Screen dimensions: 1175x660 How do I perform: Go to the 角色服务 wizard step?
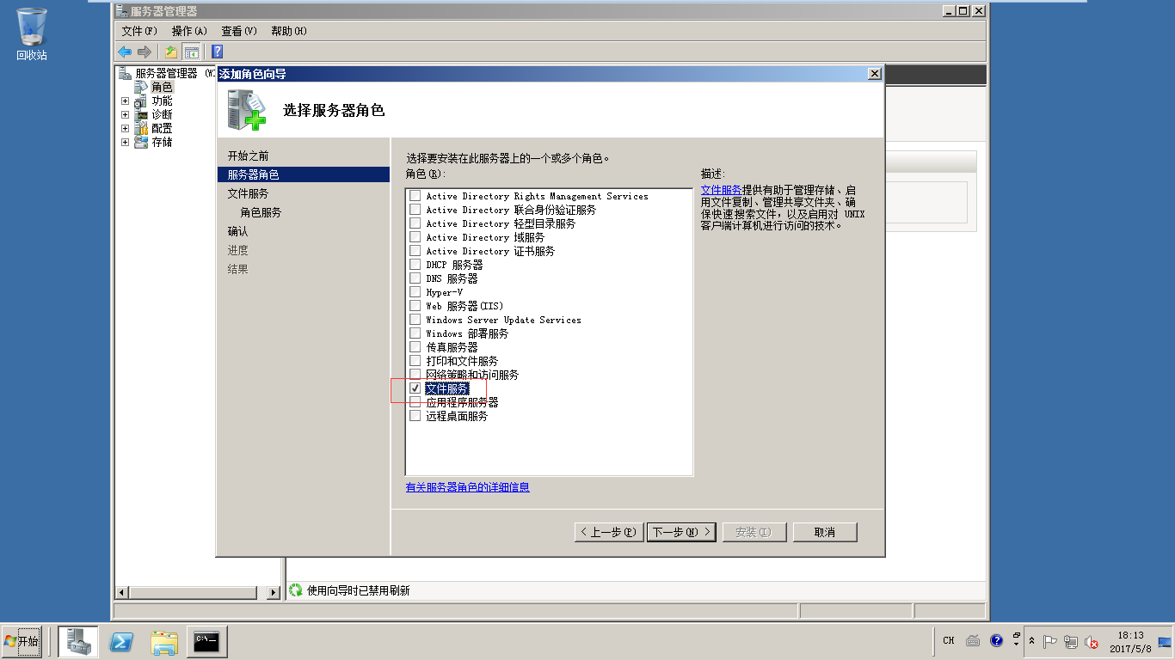261,212
